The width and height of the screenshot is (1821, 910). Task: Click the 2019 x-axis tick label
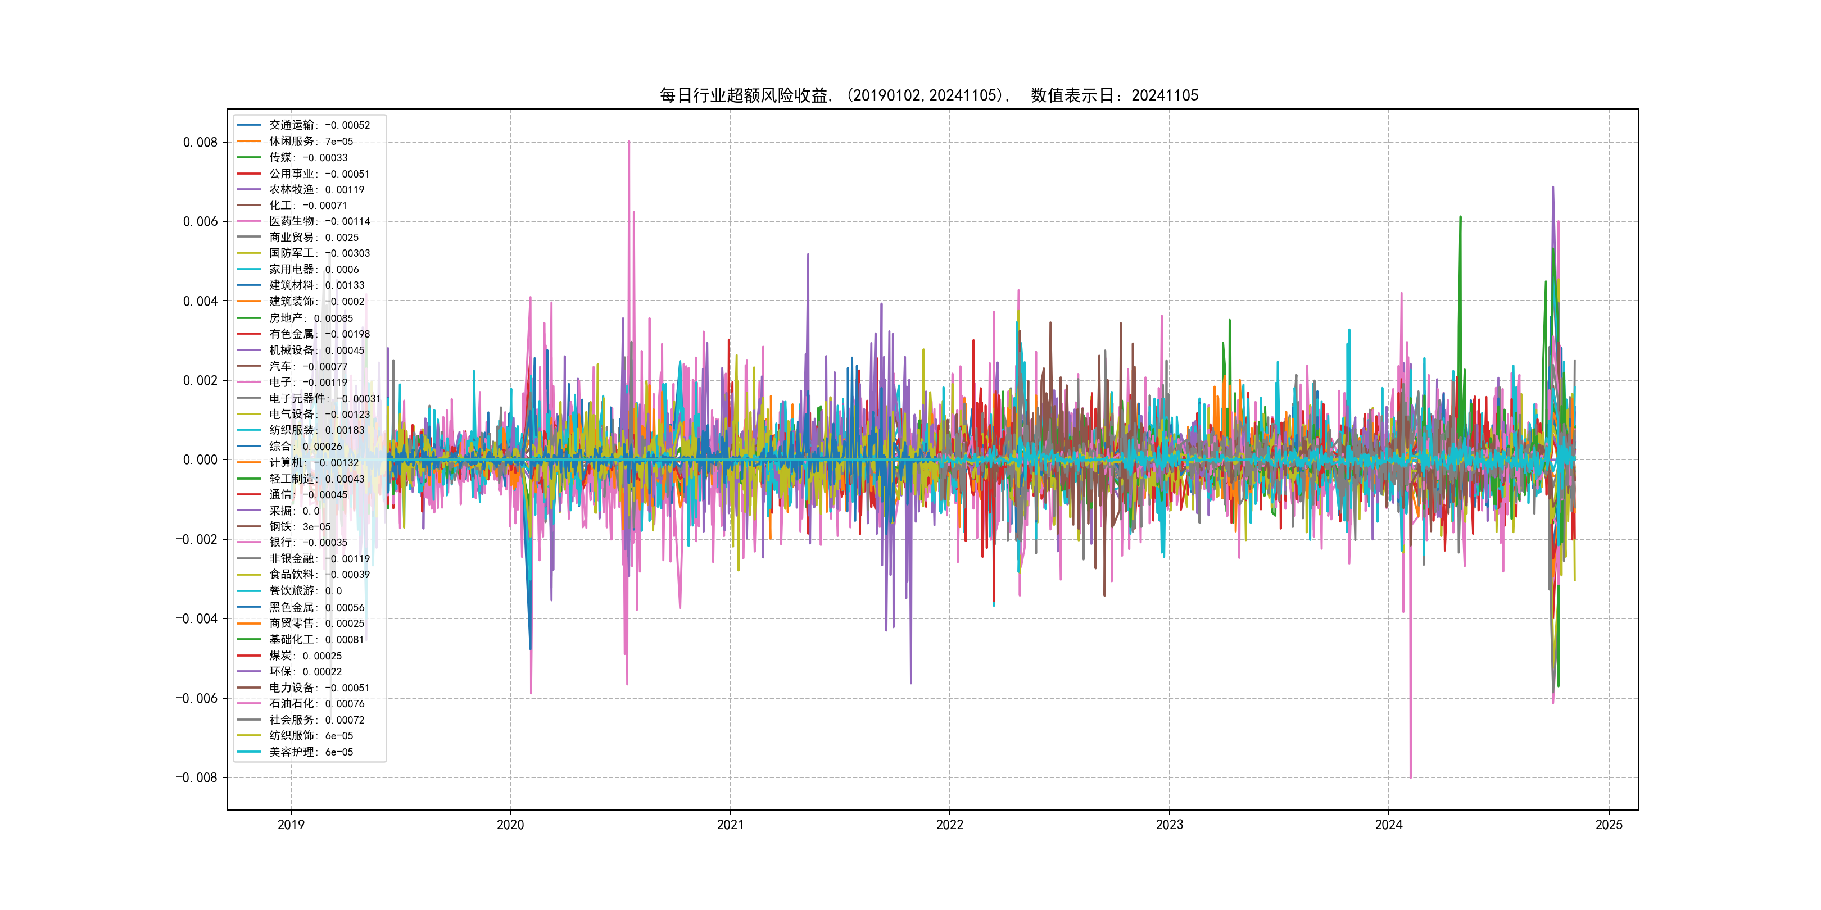pyautogui.click(x=291, y=825)
